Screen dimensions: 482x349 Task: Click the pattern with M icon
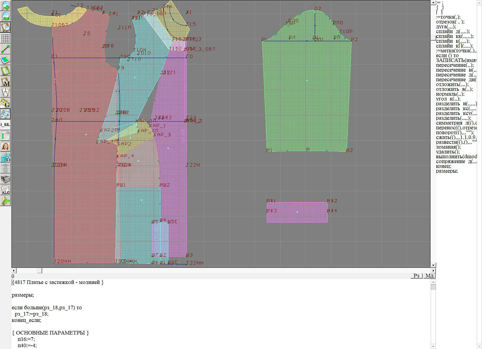point(5,82)
